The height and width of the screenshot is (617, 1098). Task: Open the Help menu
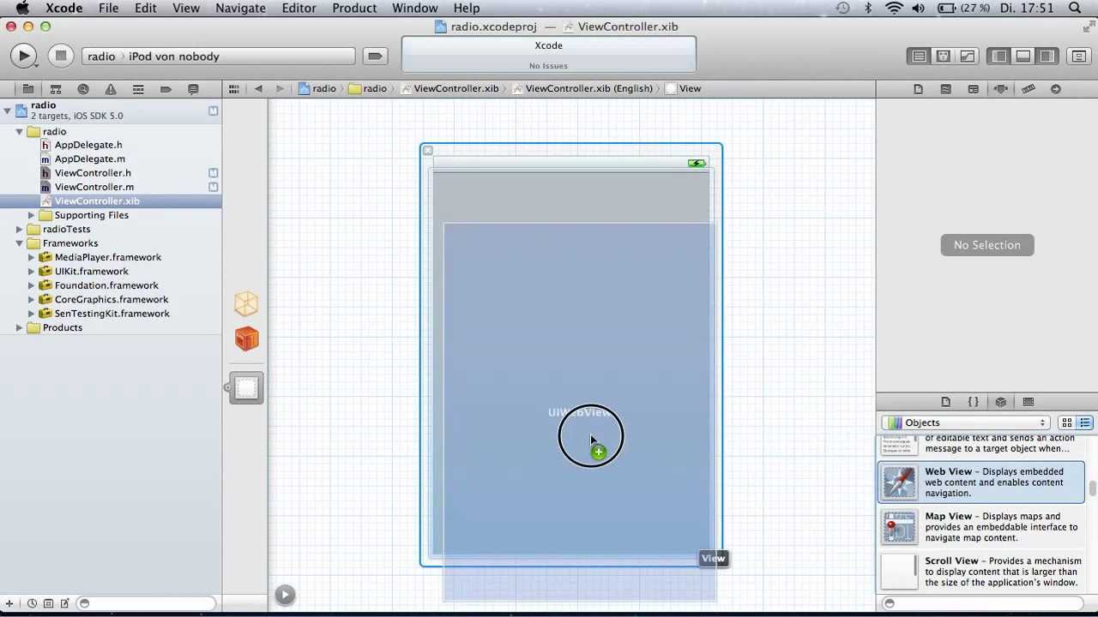click(467, 9)
